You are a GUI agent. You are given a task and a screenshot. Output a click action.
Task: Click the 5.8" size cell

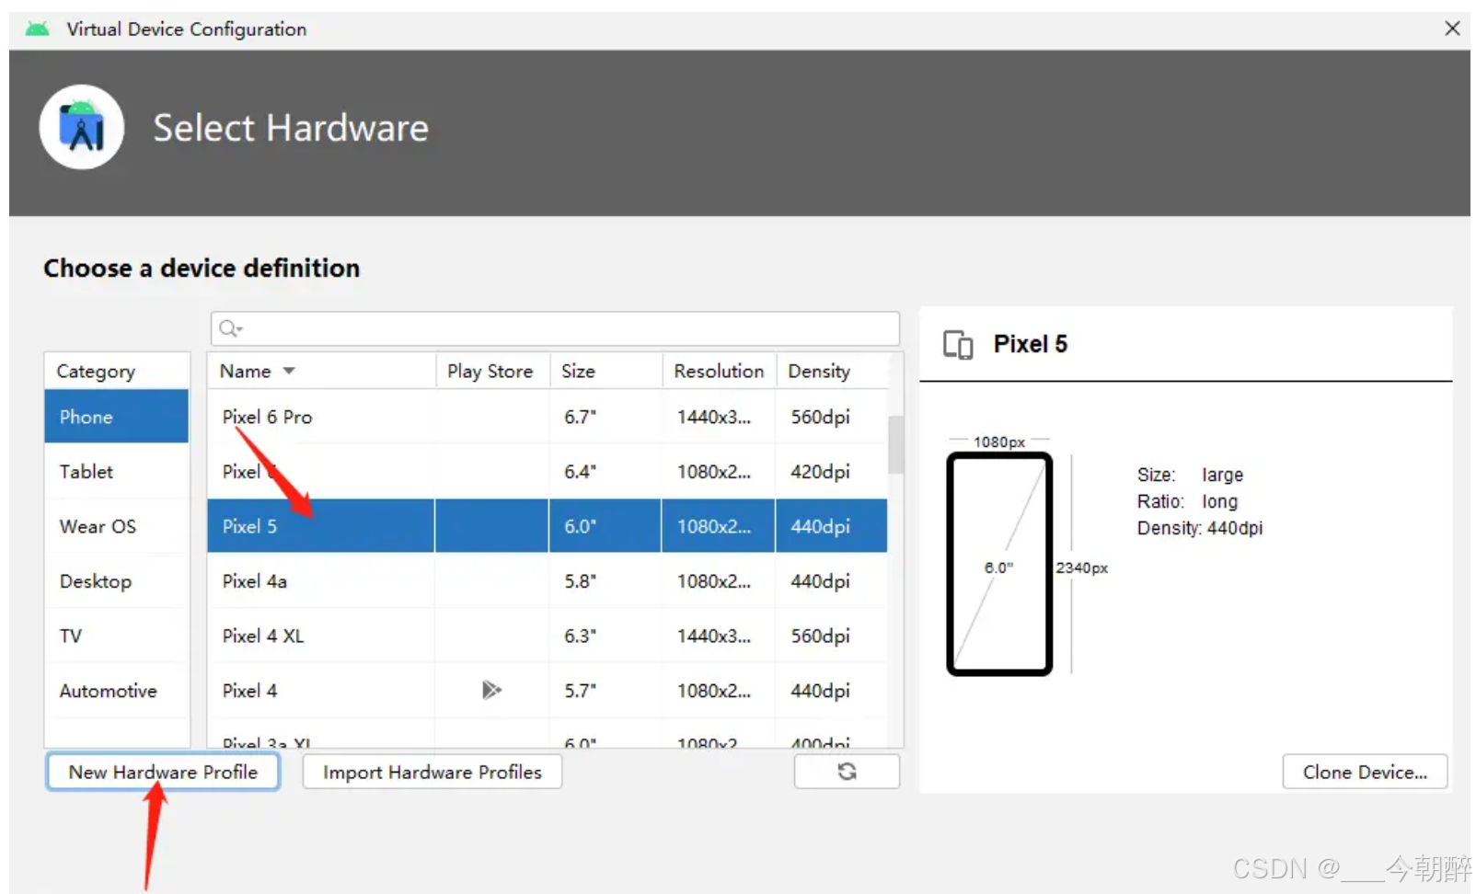pyautogui.click(x=580, y=580)
